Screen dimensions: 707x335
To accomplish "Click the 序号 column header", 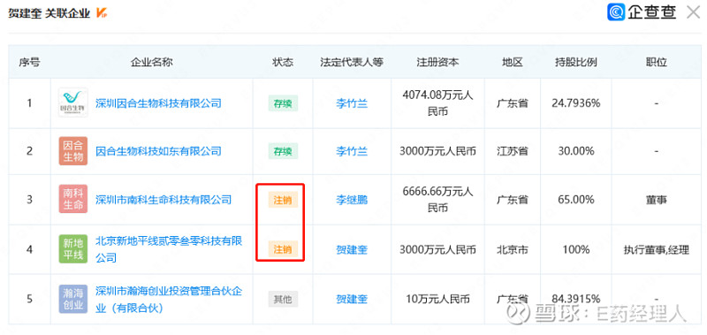I will (x=29, y=62).
